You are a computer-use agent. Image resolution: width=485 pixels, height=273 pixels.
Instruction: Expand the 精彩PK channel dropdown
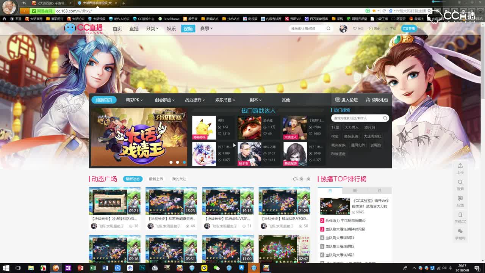pos(134,100)
